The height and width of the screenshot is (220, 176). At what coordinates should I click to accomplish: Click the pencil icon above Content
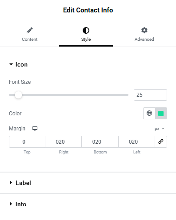(x=30, y=30)
